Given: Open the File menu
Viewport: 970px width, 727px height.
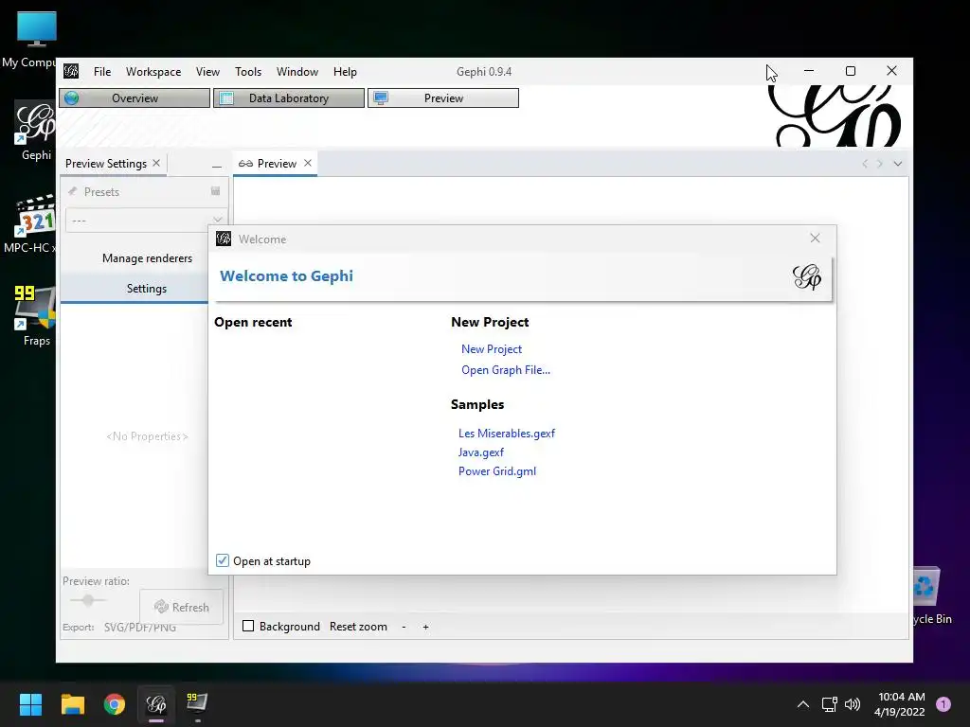Looking at the screenshot, I should pos(102,72).
